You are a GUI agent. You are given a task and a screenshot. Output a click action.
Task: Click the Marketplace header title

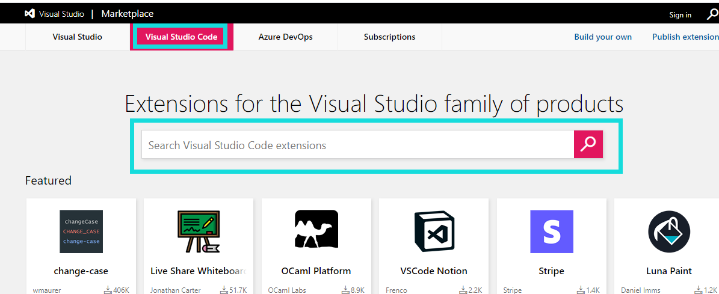(127, 14)
